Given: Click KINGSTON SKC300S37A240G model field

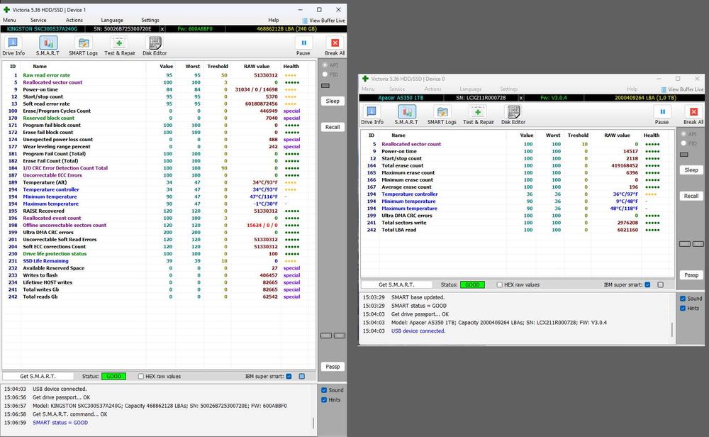Looking at the screenshot, I should pyautogui.click(x=42, y=29).
